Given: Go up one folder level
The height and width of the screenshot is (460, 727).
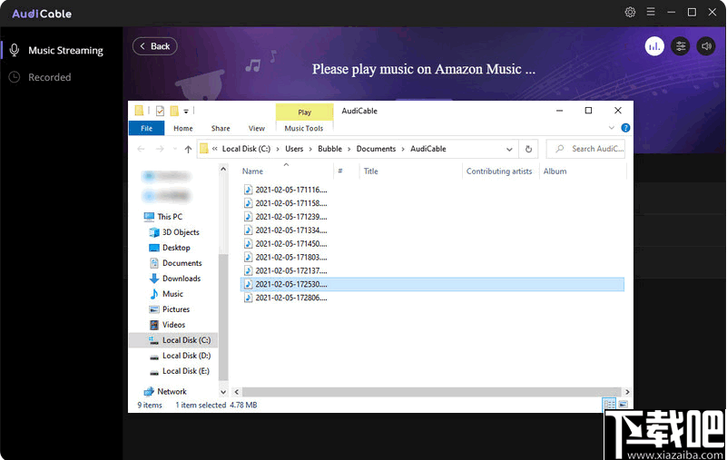Looking at the screenshot, I should [188, 149].
